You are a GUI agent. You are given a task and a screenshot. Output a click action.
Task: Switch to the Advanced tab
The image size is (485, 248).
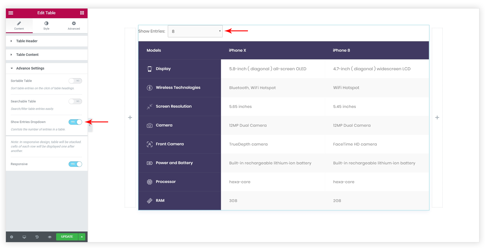click(74, 25)
